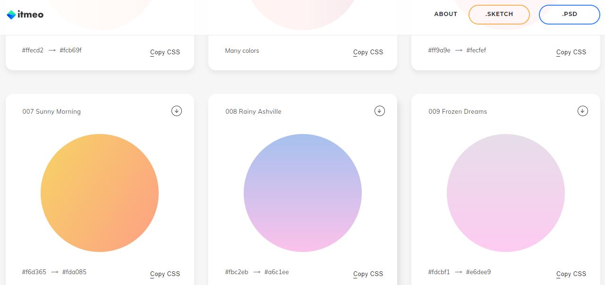Click the blue-pink Rainy Ashville gradient circle
This screenshot has height=285, width=605.
click(303, 193)
